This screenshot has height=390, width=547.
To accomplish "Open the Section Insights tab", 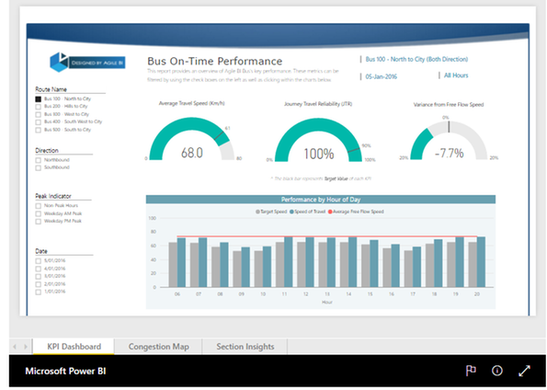I will click(245, 347).
